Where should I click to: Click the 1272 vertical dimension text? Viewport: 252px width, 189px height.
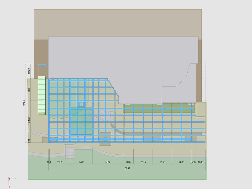tap(29, 71)
